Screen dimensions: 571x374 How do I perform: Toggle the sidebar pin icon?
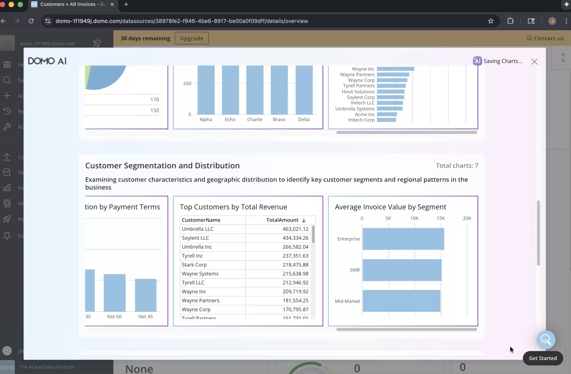pos(97,43)
